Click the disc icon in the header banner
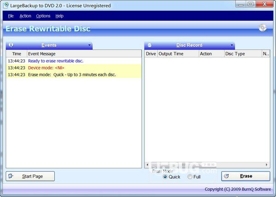The width and height of the screenshot is (276, 197). [263, 28]
